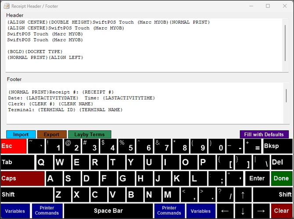Tap the Y key
Screen dimensions: 294x219
coord(135,162)
